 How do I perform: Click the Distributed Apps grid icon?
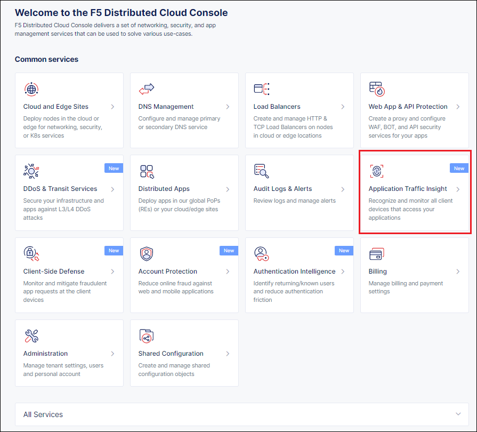pos(146,171)
